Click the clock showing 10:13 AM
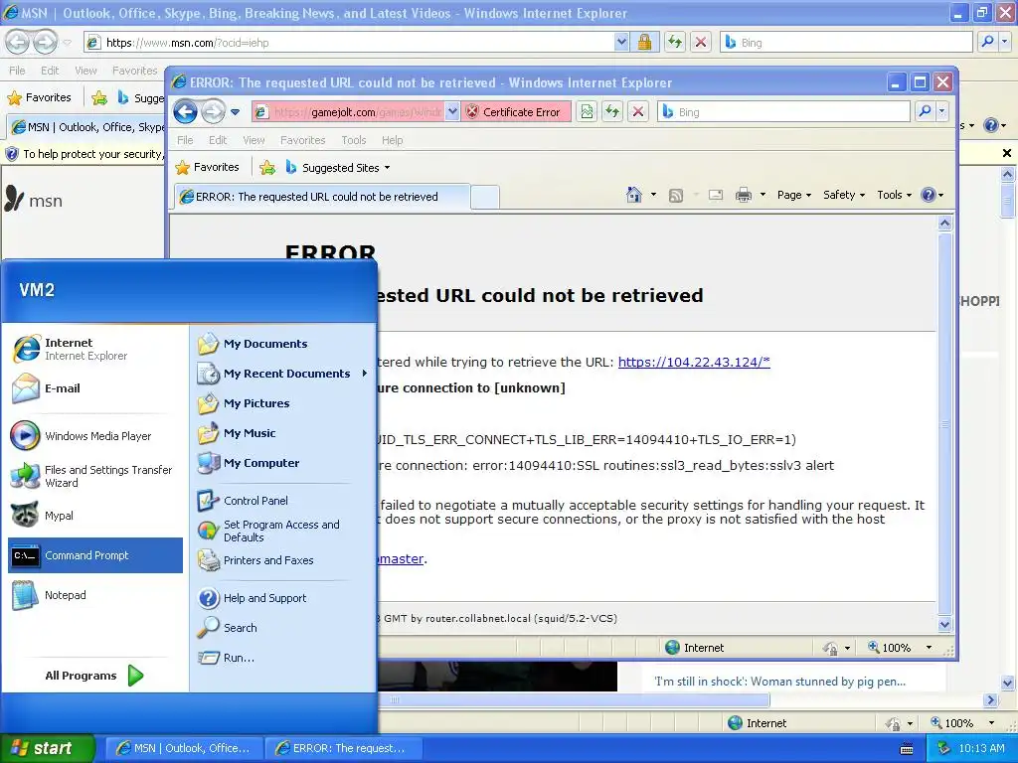Viewport: 1018px width, 763px height. (981, 748)
